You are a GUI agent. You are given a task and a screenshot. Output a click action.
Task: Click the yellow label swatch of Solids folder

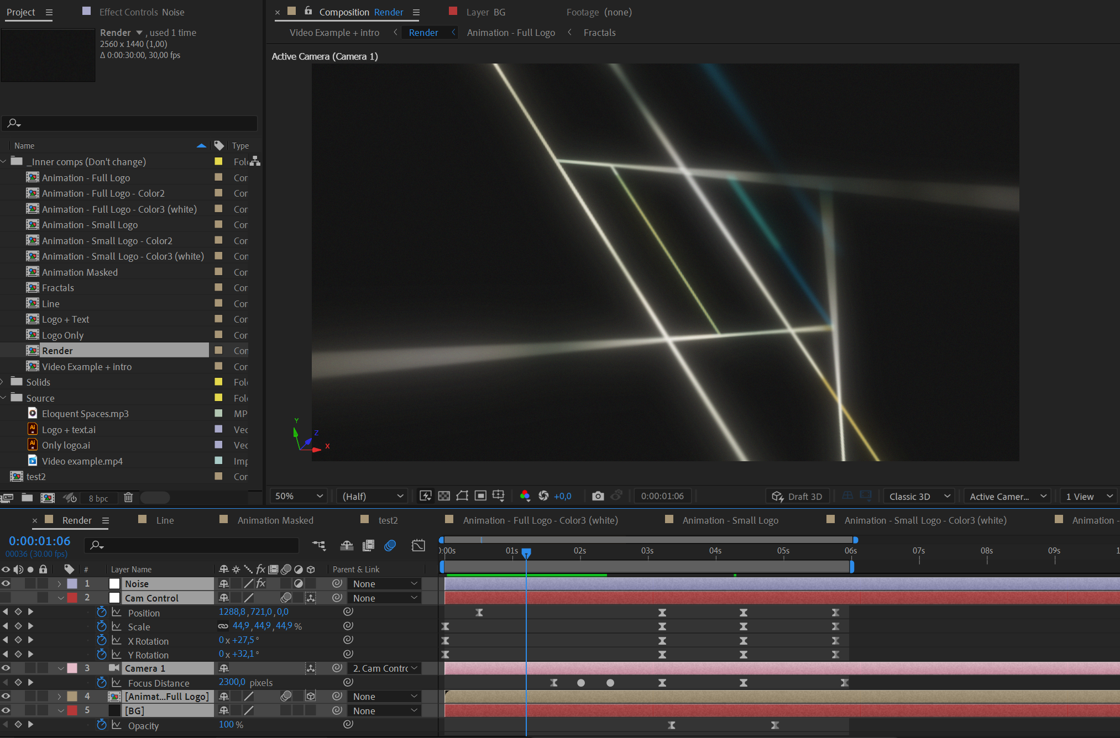coord(218,382)
